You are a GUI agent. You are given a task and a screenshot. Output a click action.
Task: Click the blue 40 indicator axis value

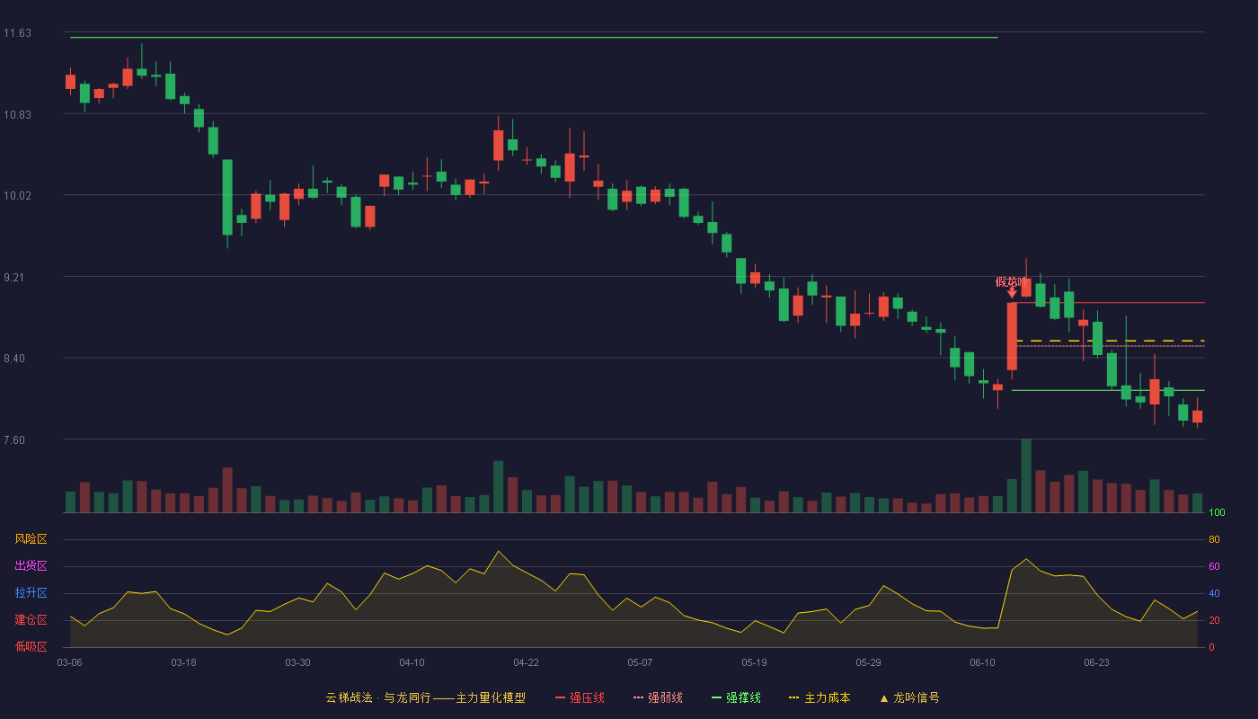pos(1214,593)
